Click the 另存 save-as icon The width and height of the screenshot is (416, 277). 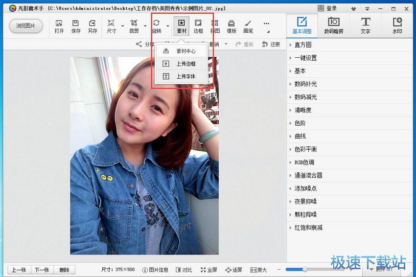(92, 26)
